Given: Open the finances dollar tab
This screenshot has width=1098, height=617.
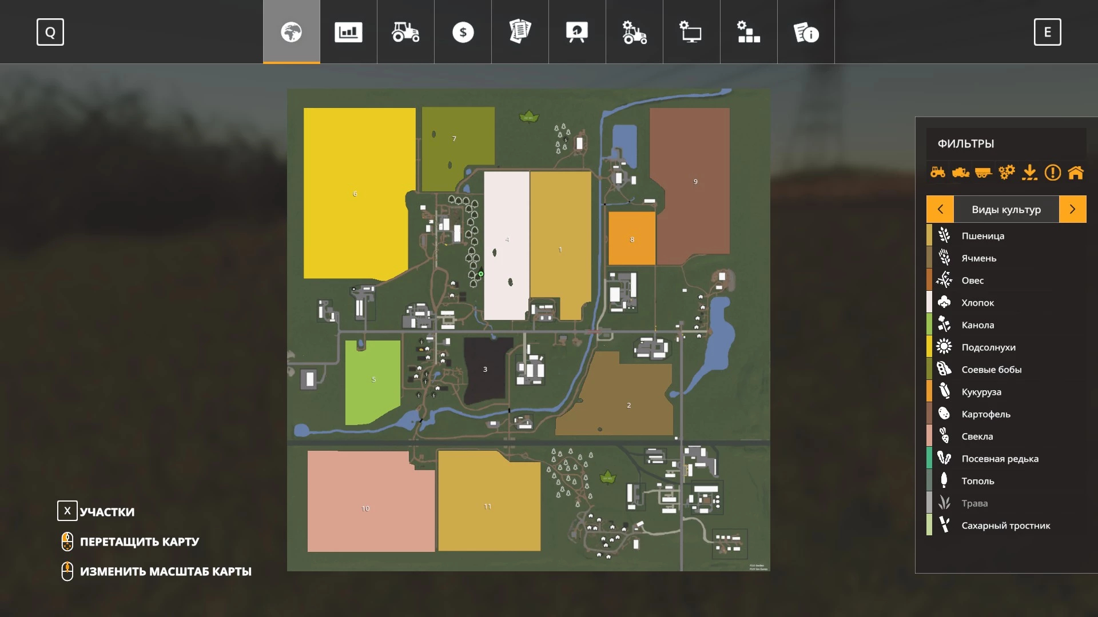Looking at the screenshot, I should tap(463, 32).
